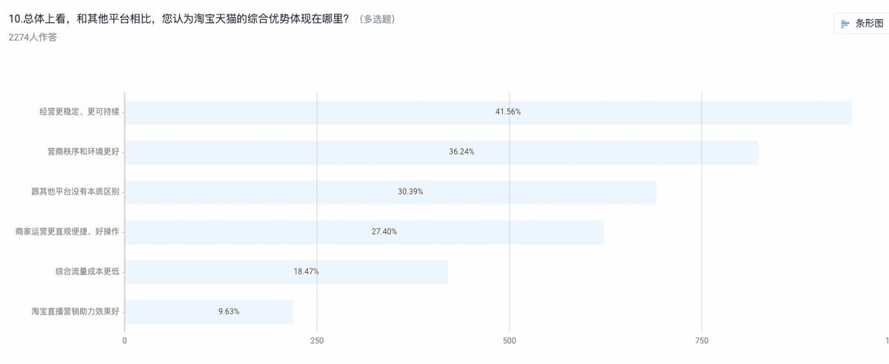Click the 跟其他平台没有本质区别 axis label
The width and height of the screenshot is (889, 364).
[x=75, y=192]
